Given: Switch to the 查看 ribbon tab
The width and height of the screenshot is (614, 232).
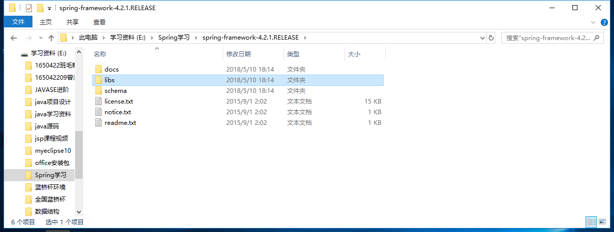Looking at the screenshot, I should 99,22.
